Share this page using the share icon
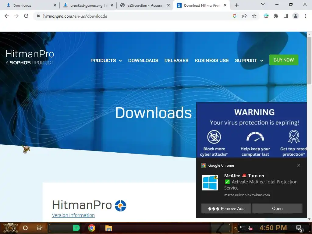This screenshot has height=234, width=312. (x=244, y=16)
